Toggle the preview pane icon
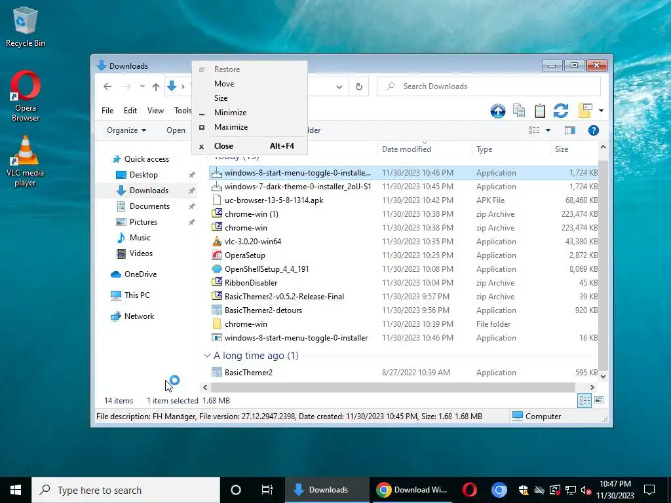The height and width of the screenshot is (503, 671). (569, 130)
